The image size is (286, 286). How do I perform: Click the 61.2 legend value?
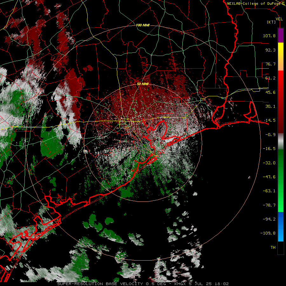coord(270,78)
